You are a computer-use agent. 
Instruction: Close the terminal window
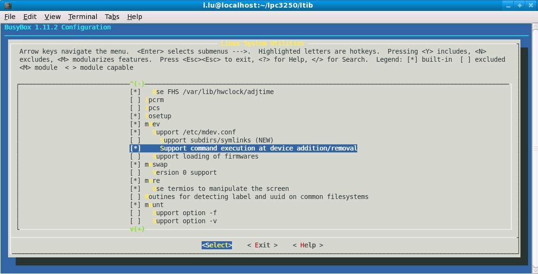[x=531, y=6]
